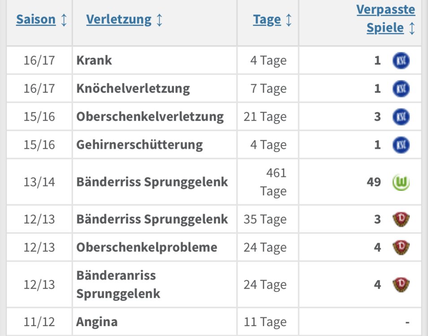Click the Verletzung column header link
428x336 pixels.
tap(119, 20)
